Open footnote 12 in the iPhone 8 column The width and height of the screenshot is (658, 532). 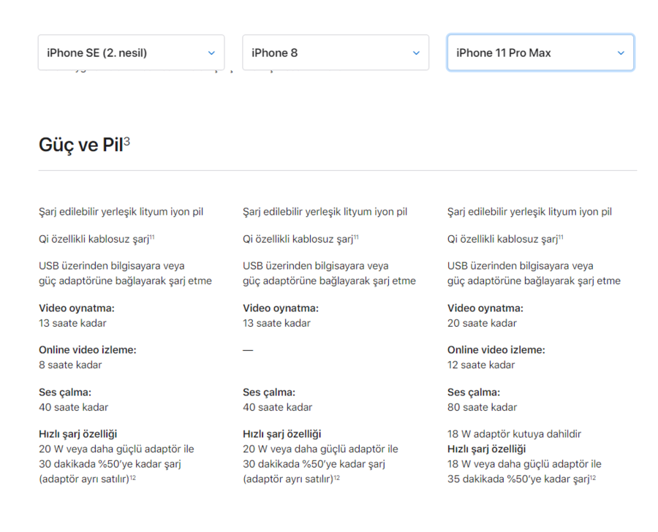click(x=337, y=478)
